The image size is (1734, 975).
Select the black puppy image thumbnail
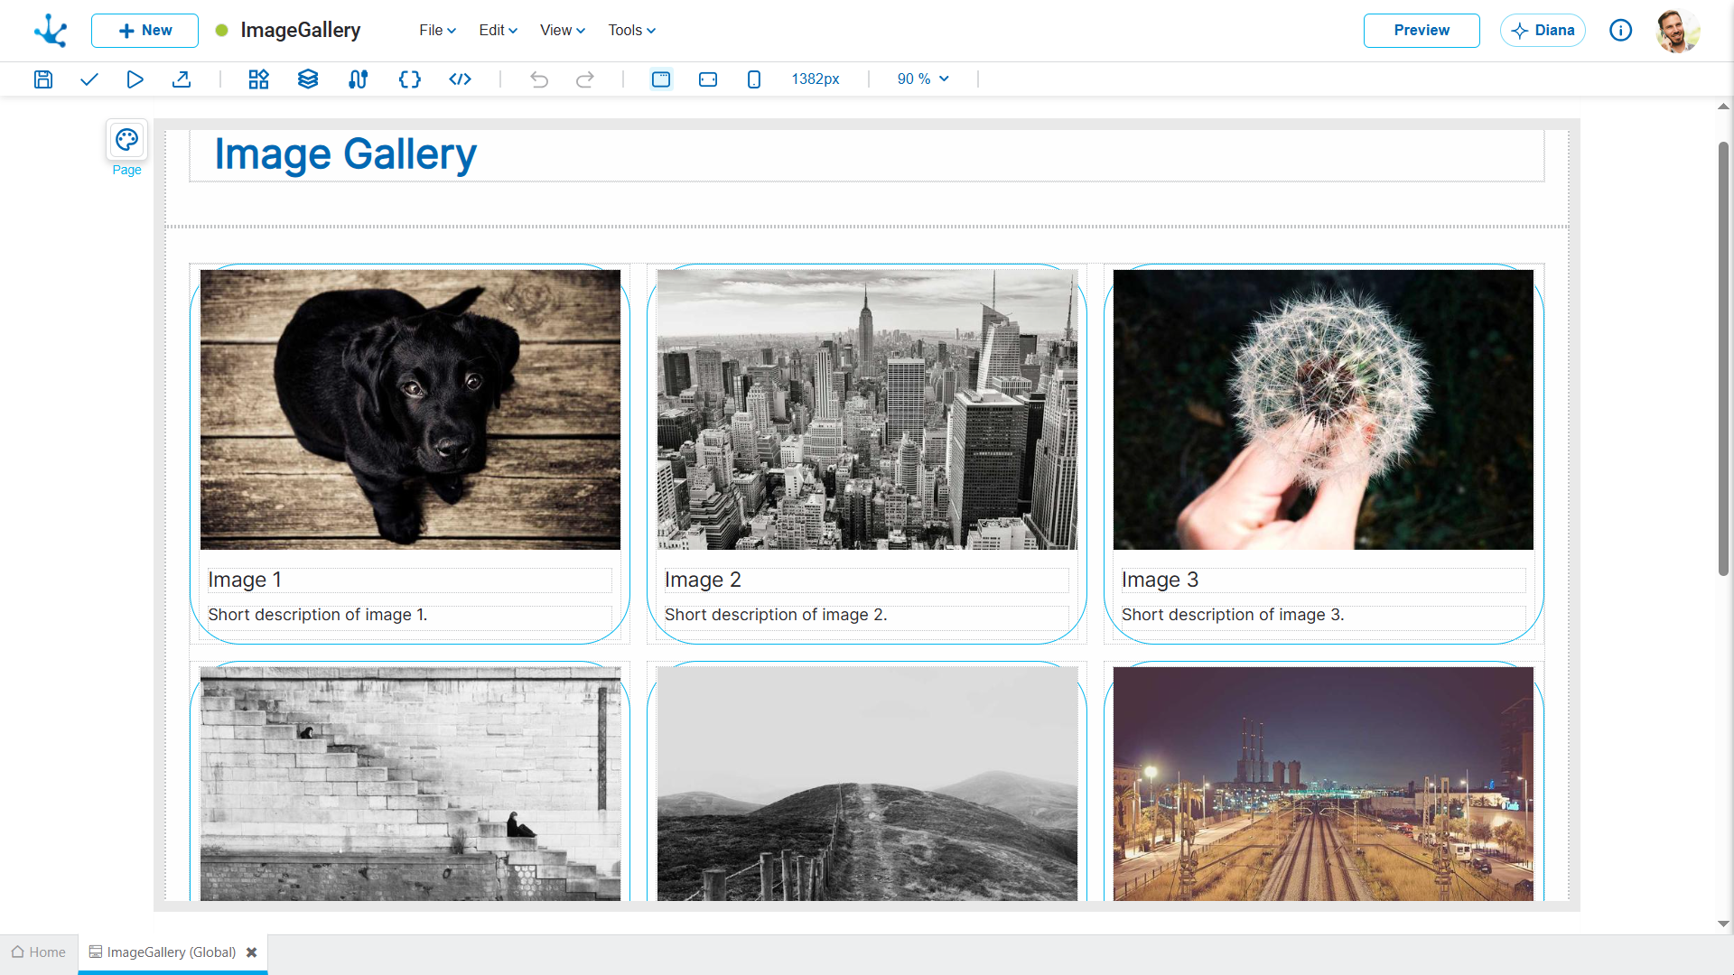[x=410, y=409]
